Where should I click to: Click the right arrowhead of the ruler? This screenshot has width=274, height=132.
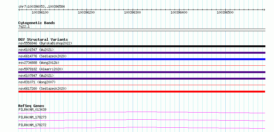tap(264, 10)
